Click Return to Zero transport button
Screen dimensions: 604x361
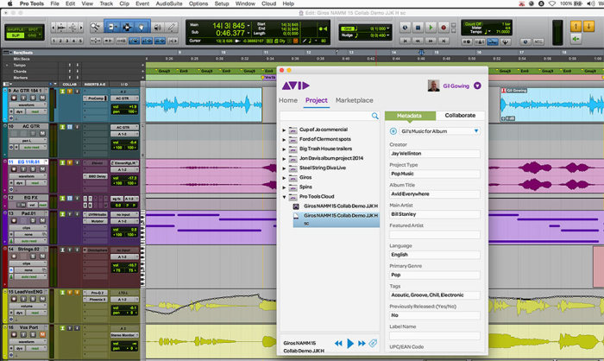point(405,41)
